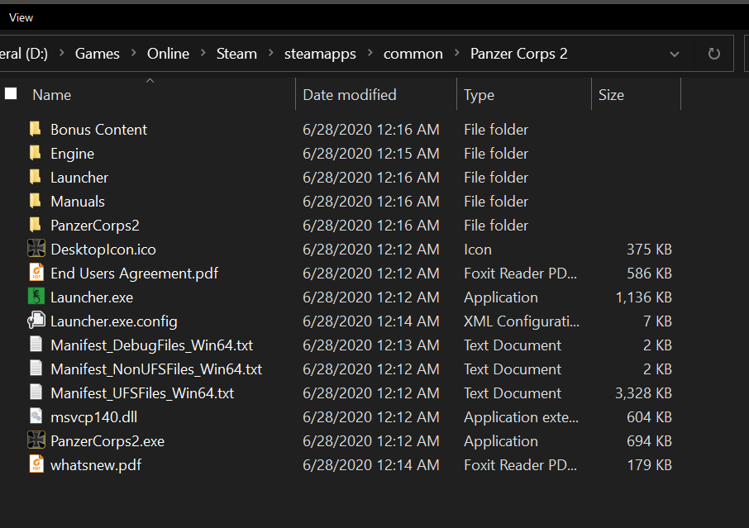Click the Launcher folder icon

coord(36,177)
